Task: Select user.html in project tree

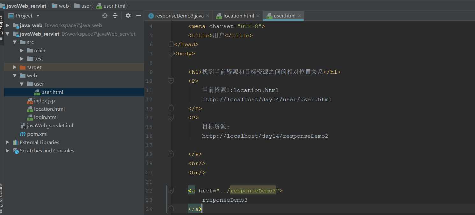Action: [52, 92]
